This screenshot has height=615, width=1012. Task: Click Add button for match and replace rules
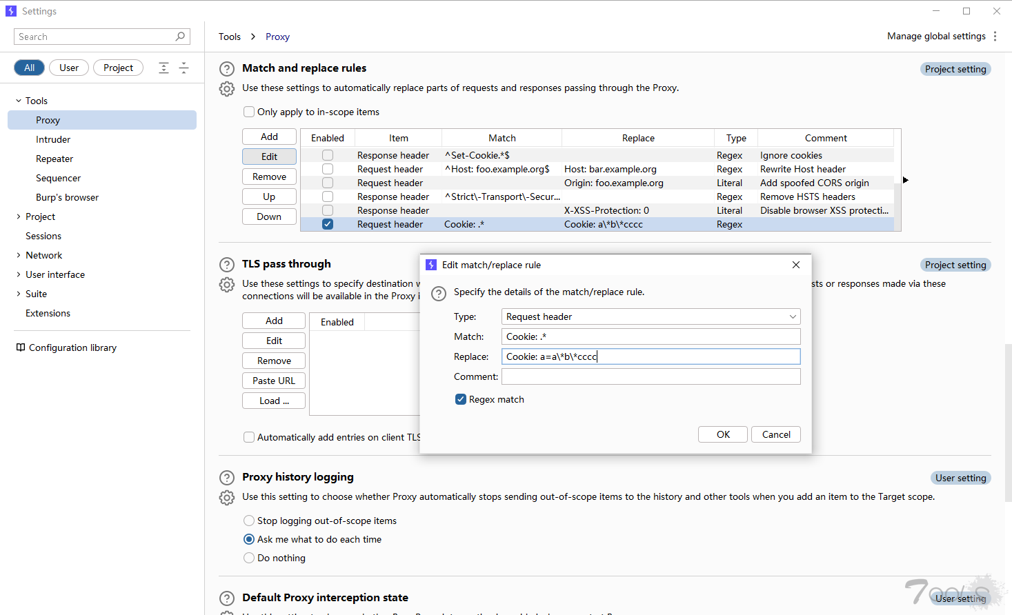tap(269, 137)
